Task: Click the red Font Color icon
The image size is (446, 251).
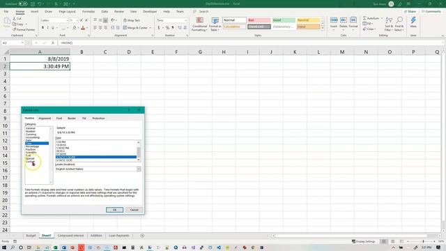Action: coord(83,28)
